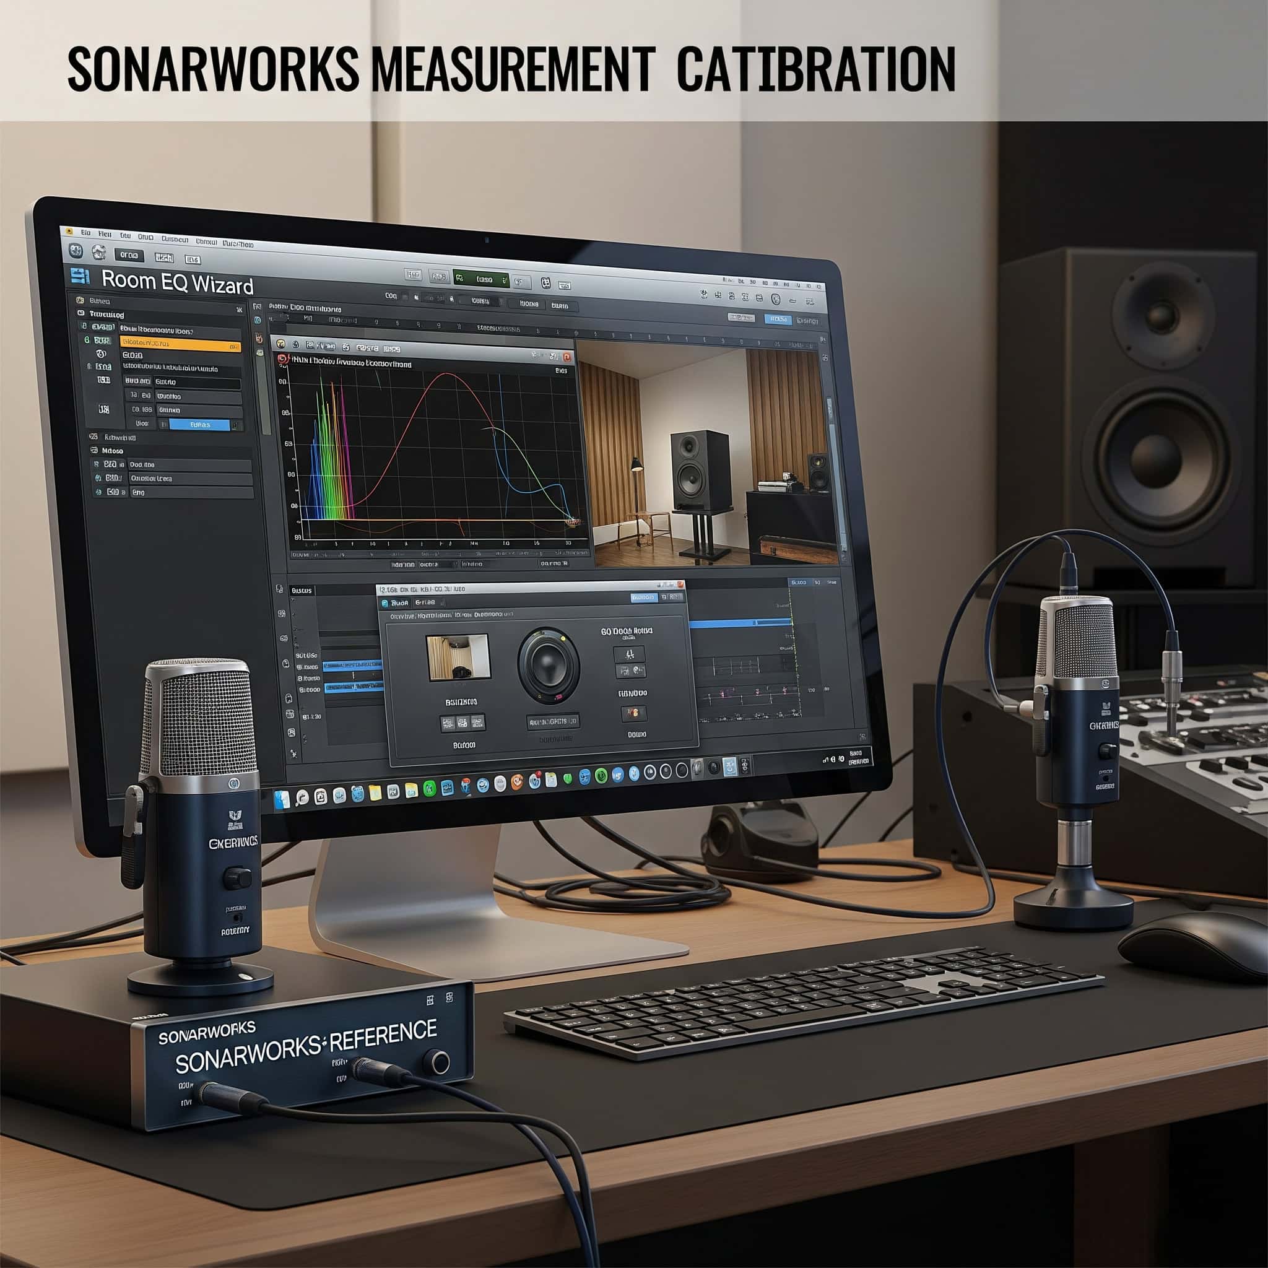1268x1268 pixels.
Task: Click the second round gear-like toolbar icon
Action: point(98,252)
